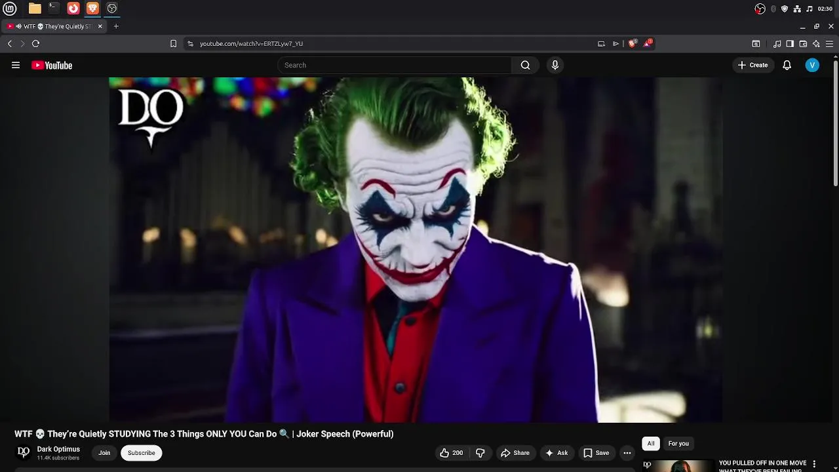
Task: Dislike the video with thumbs down
Action: click(x=480, y=453)
